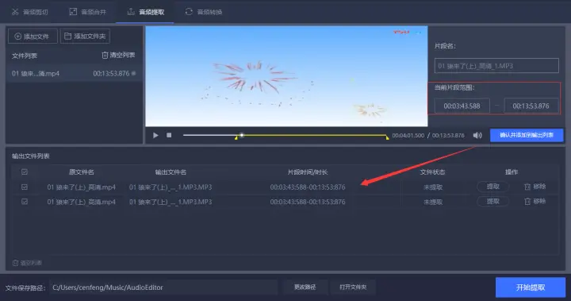Click 提取 button in the first output row
The height and width of the screenshot is (301, 571).
pyautogui.click(x=492, y=187)
